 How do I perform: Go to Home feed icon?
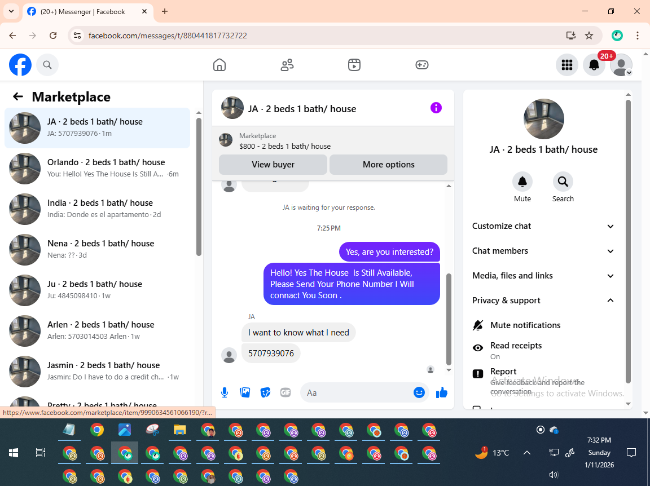(x=219, y=65)
